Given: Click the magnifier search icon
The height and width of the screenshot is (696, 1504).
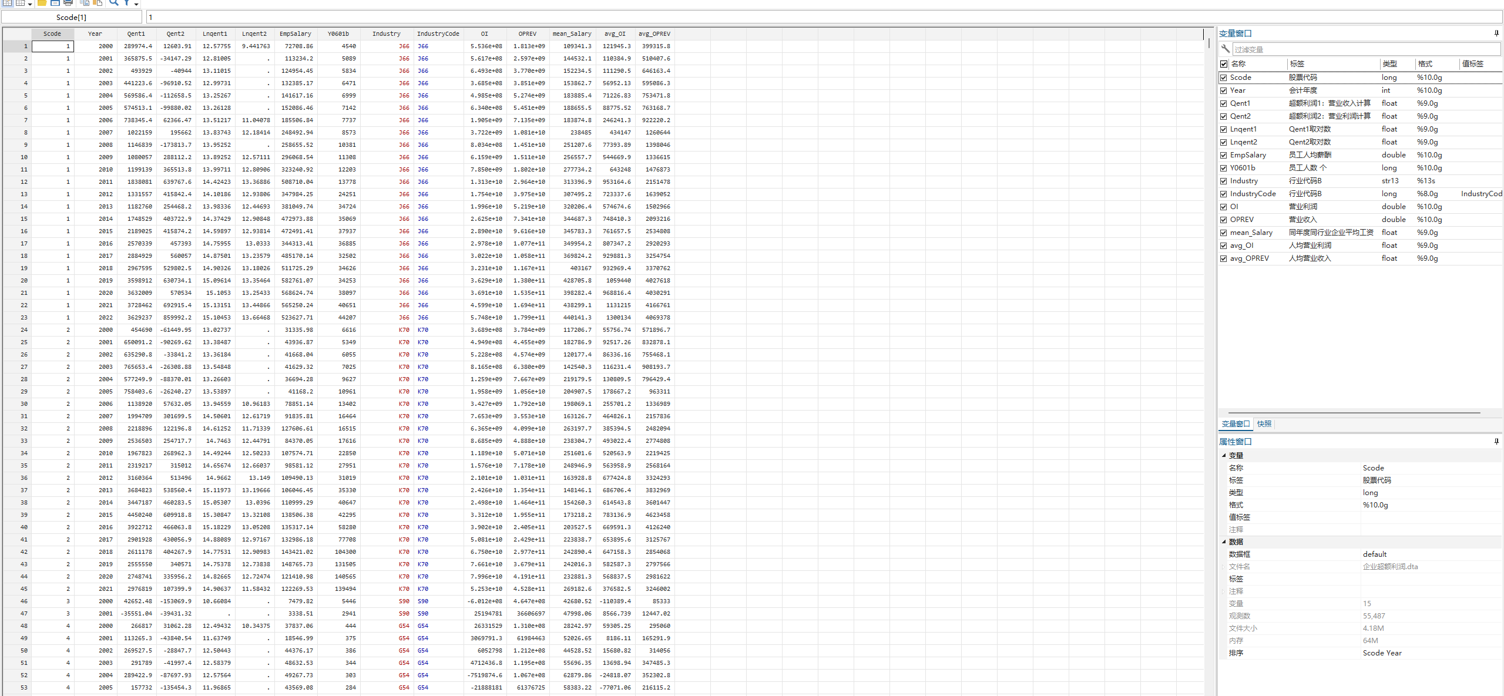Looking at the screenshot, I should [114, 3].
